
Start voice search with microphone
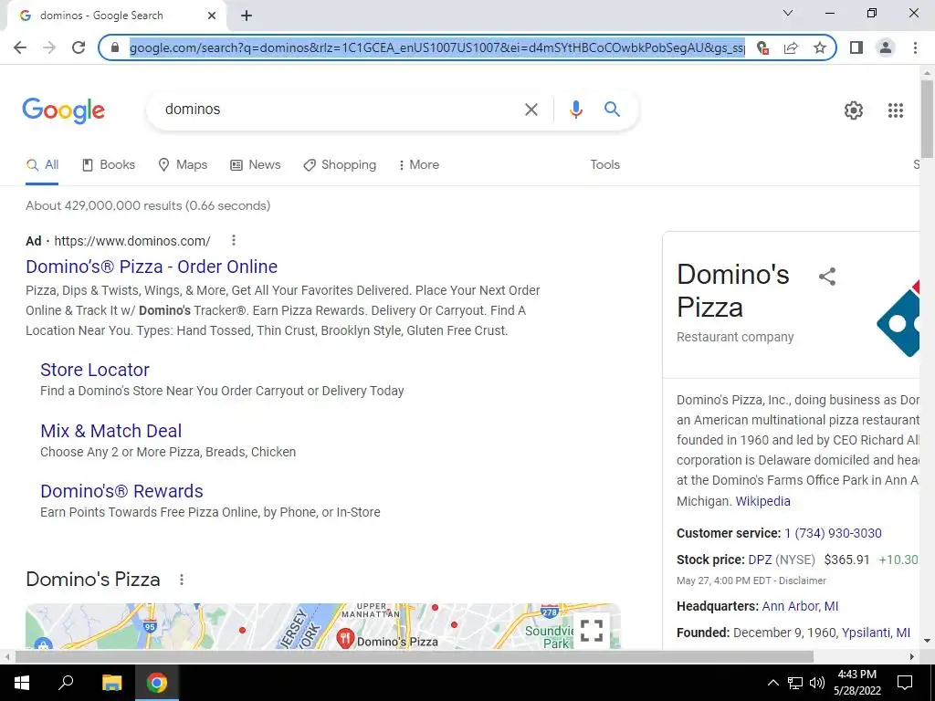pos(575,110)
